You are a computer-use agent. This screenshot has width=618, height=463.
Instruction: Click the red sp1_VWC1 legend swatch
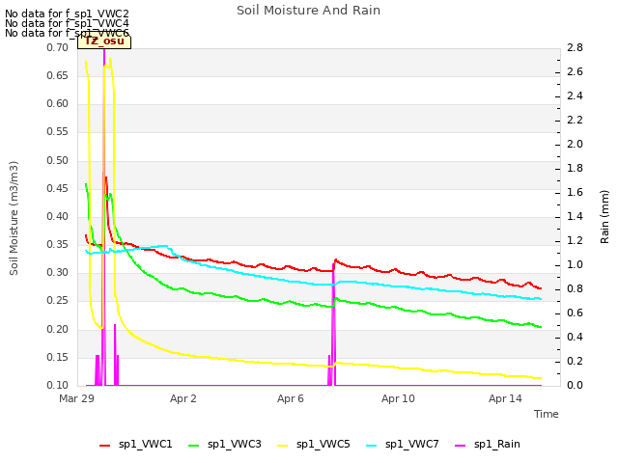click(105, 446)
